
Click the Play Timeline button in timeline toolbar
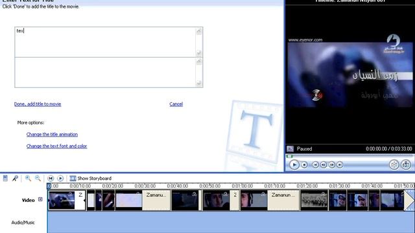pyautogui.click(x=60, y=179)
